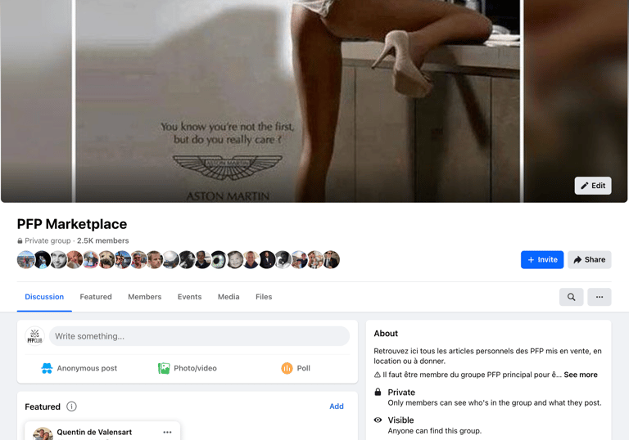The width and height of the screenshot is (629, 440).
Task: Open the Media tab
Action: tap(229, 297)
